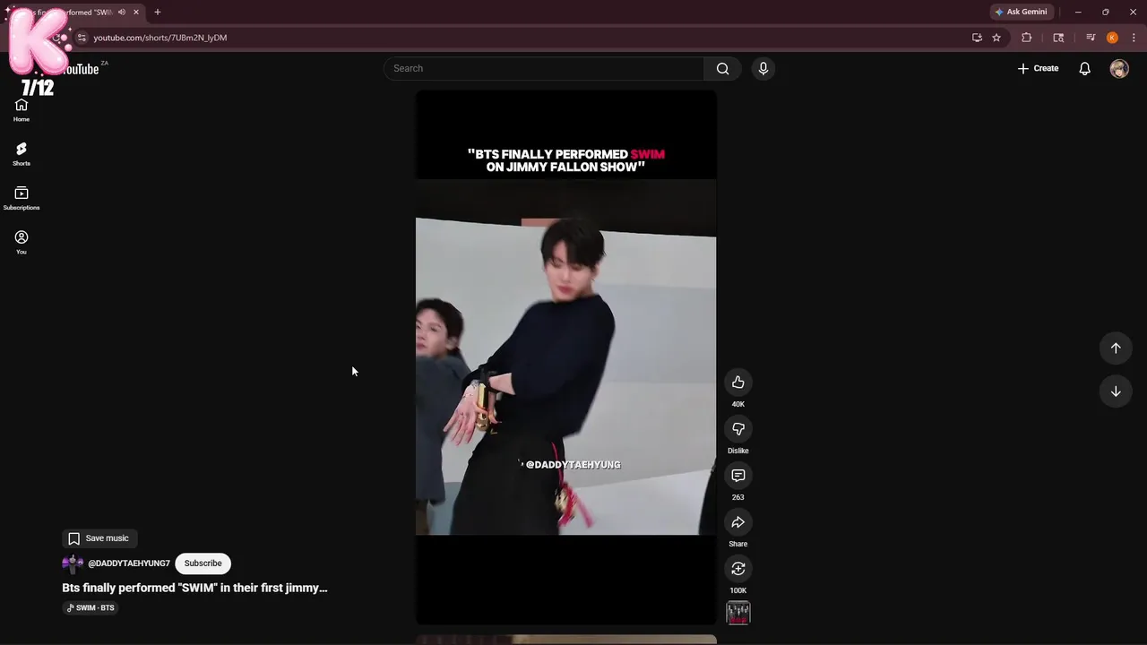Viewport: 1147px width, 645px height.
Task: Go to Home in the sidebar
Action: [22, 110]
